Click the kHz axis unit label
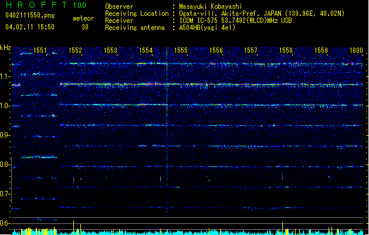 tap(5, 48)
